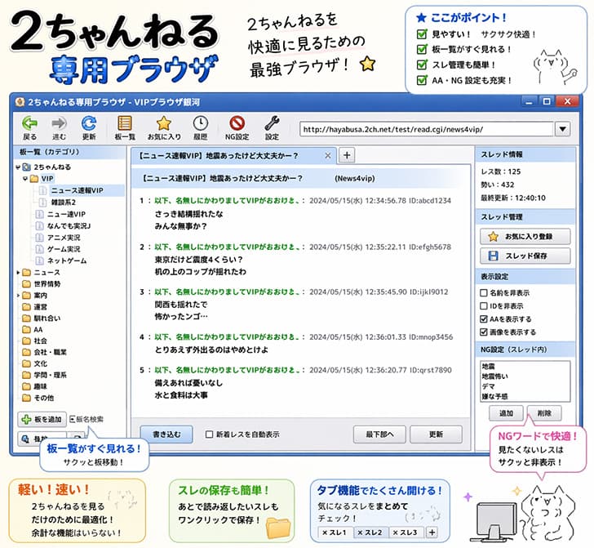Uncheck AAを表示する checkbox
Viewport: 594px width, 548px height.
[x=484, y=319]
